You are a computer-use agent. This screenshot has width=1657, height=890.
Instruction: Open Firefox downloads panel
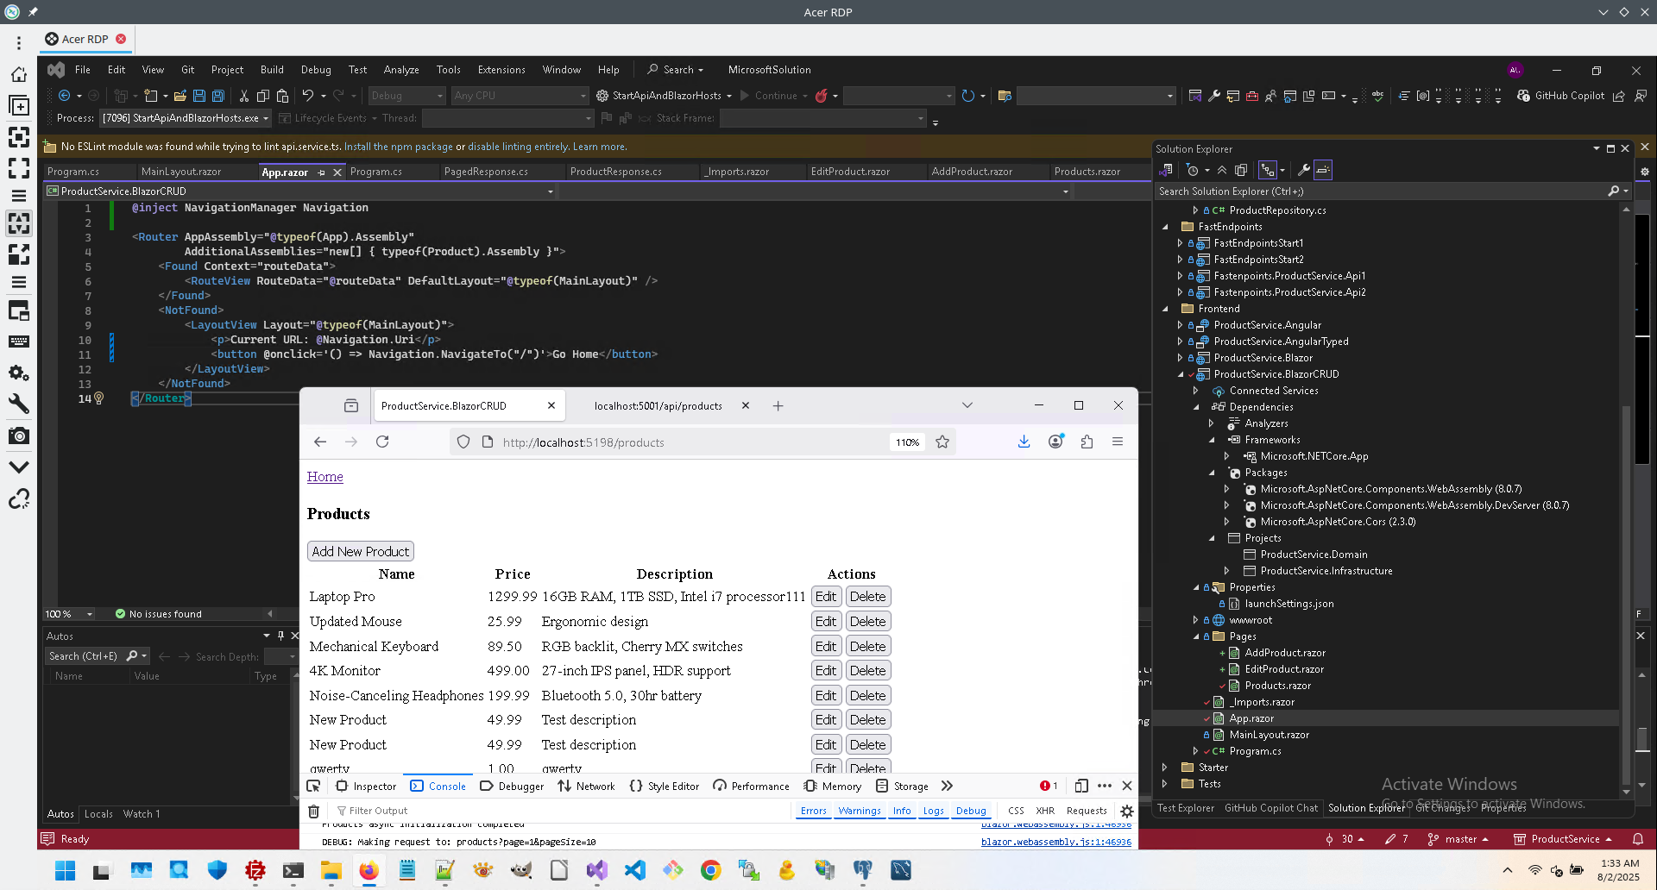[1024, 442]
